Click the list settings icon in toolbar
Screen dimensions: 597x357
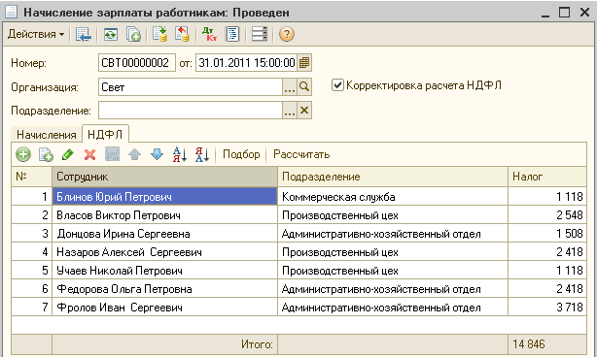click(x=260, y=34)
